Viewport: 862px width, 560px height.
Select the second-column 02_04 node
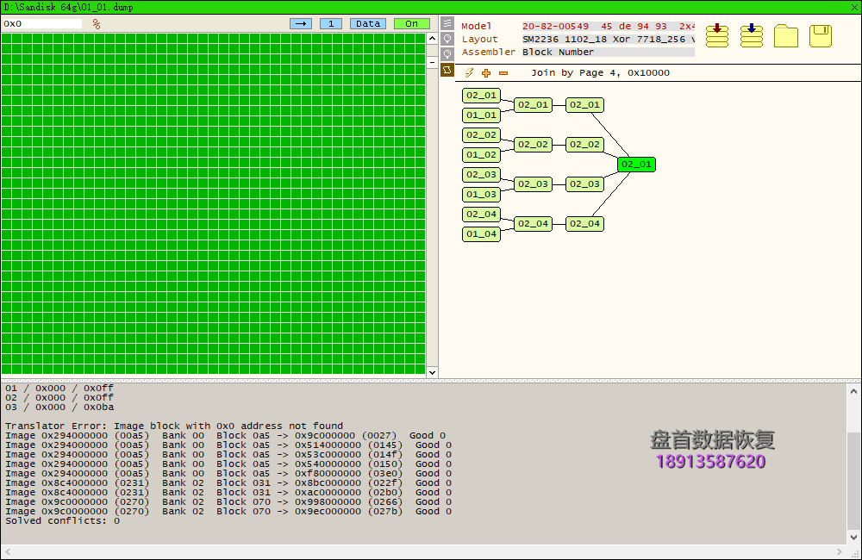point(534,223)
